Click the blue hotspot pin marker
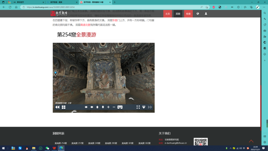 point(55,73)
